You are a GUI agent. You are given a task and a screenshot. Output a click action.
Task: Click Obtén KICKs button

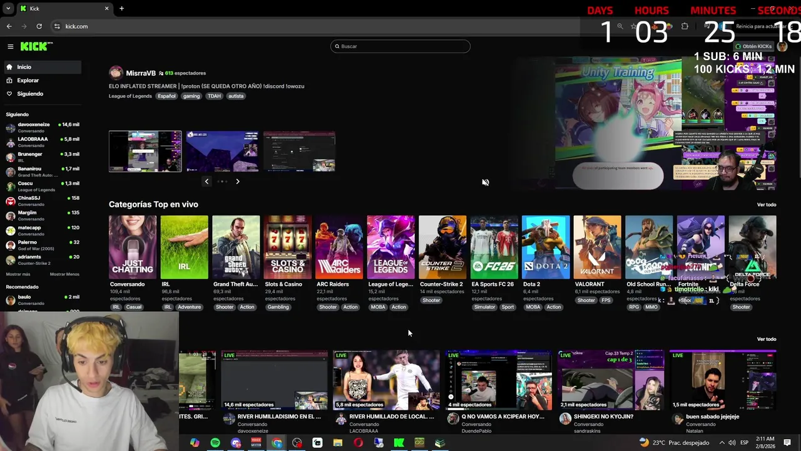pos(753,46)
